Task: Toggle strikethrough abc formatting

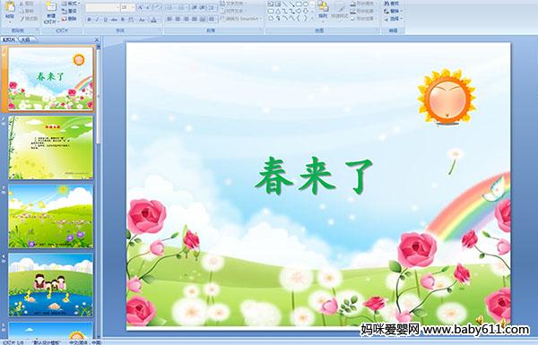Action: click(x=114, y=20)
